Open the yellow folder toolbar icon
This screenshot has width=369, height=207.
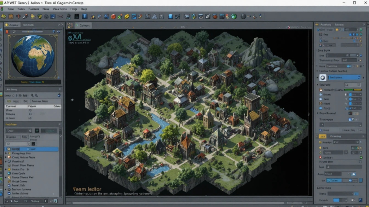point(33,17)
